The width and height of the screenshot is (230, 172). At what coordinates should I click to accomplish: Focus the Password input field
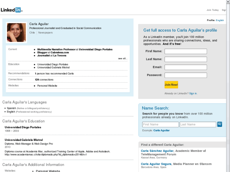click(x=186, y=75)
